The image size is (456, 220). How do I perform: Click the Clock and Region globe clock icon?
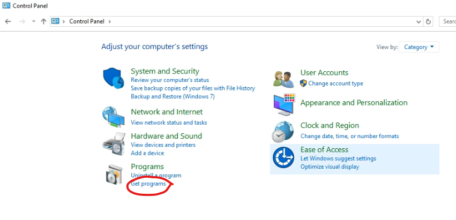tap(283, 132)
